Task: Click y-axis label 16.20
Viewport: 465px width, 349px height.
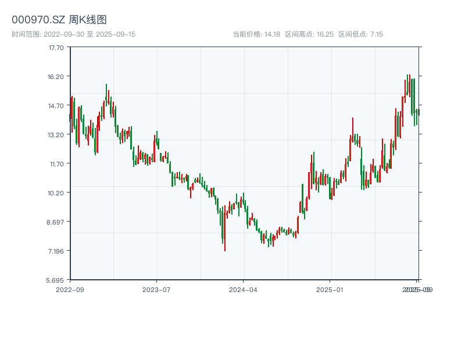Action: coord(56,77)
